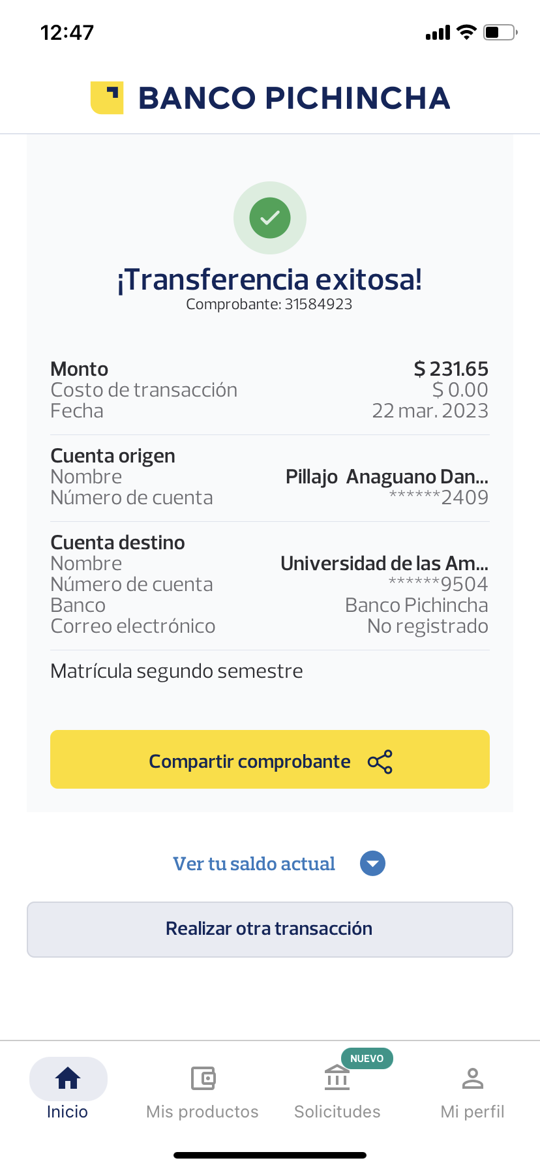
Task: Tap the Matrícula segundo semestre description
Action: [x=177, y=671]
